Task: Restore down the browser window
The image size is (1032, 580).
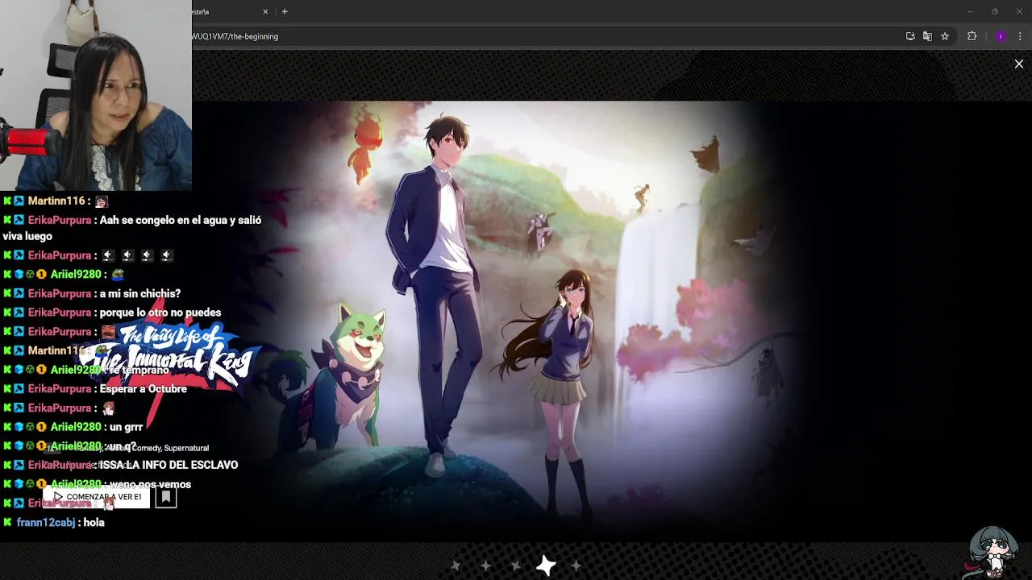Action: point(994,11)
